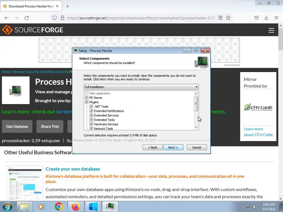This screenshot has height=212, width=283.
Task: Cancel the Process Hacker setup
Action: coord(197,147)
